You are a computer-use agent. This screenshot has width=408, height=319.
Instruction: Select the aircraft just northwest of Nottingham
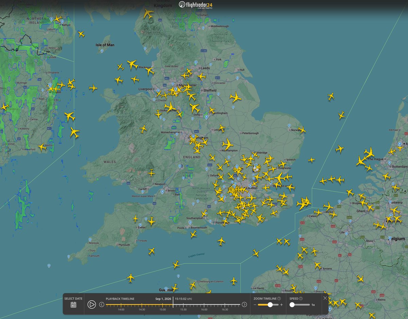point(212,110)
